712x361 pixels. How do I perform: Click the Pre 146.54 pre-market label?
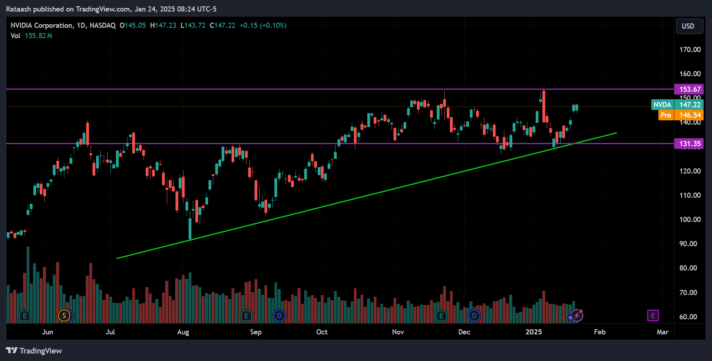(x=681, y=115)
